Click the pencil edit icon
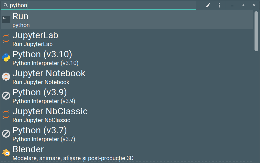Viewport: 260px width, 163px height. [208, 5]
